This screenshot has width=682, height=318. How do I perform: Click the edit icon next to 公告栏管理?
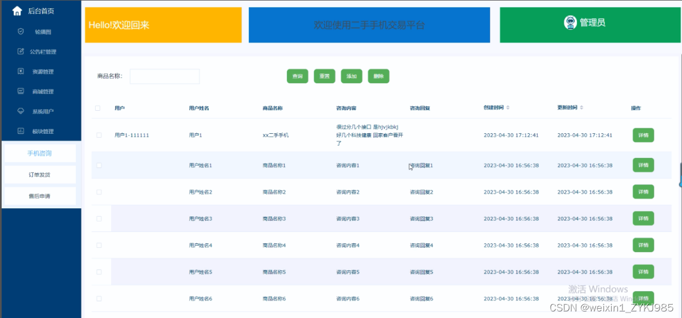pos(21,52)
